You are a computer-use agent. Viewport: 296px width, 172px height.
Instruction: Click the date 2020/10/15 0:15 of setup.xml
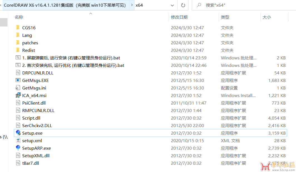pyautogui.click(x=187, y=140)
